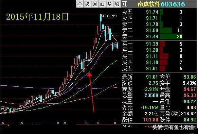Click the 量比 value 0.83
This screenshot has height=134, width=198.
point(191,107)
